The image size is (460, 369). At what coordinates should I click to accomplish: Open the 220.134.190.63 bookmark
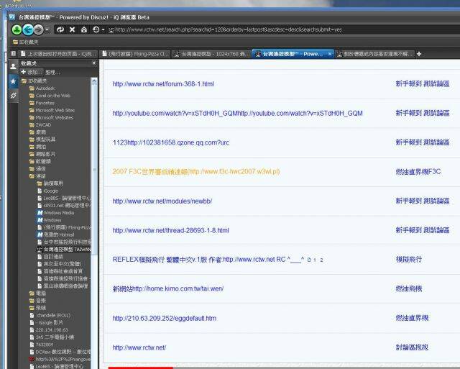(x=48, y=330)
